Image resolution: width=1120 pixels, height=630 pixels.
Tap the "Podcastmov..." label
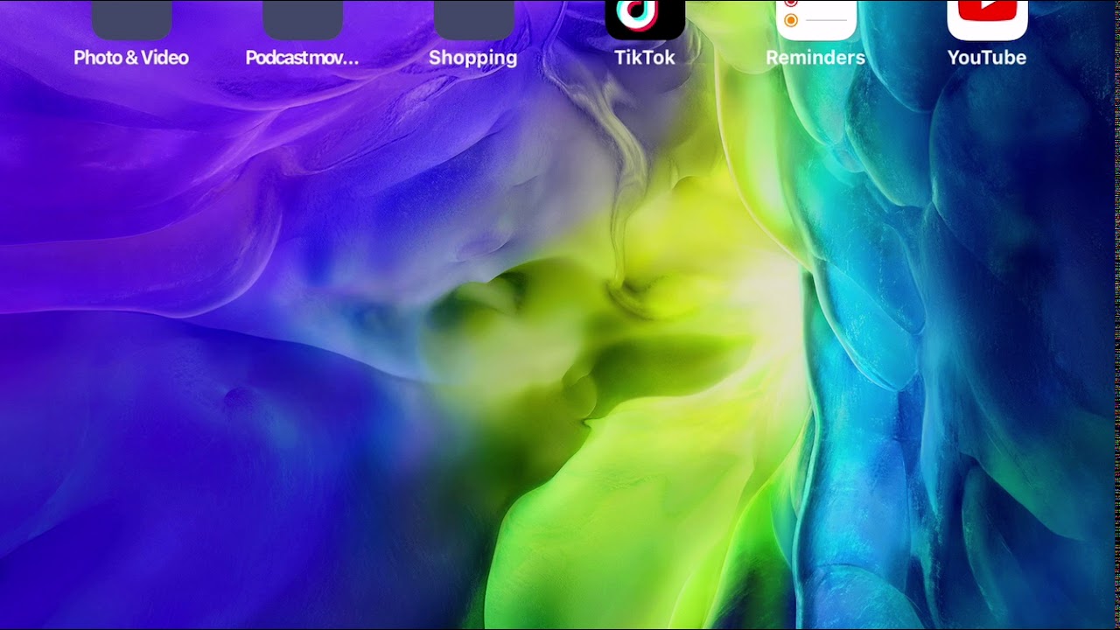[303, 58]
